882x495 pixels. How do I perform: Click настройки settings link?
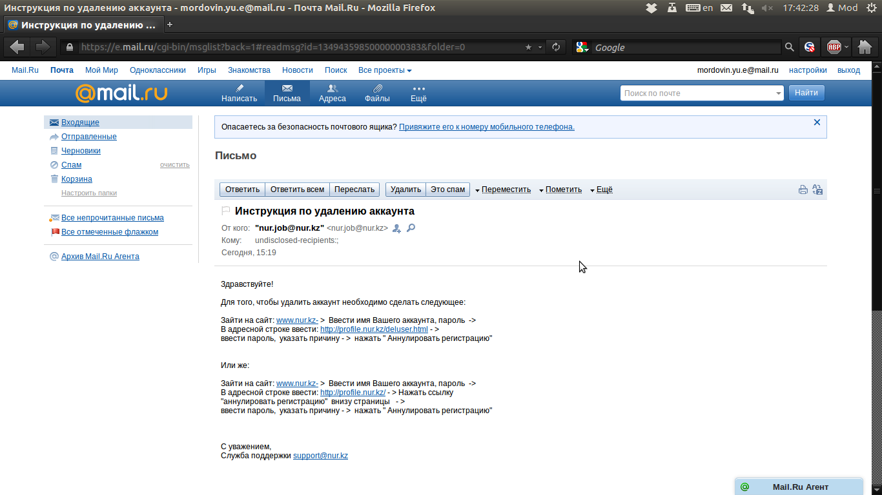point(808,70)
